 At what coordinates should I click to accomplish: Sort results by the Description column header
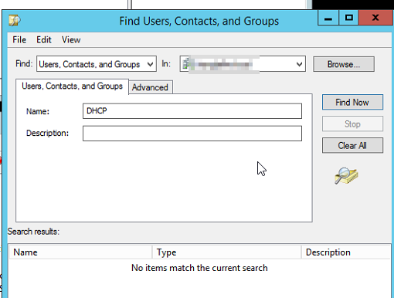[346, 252]
